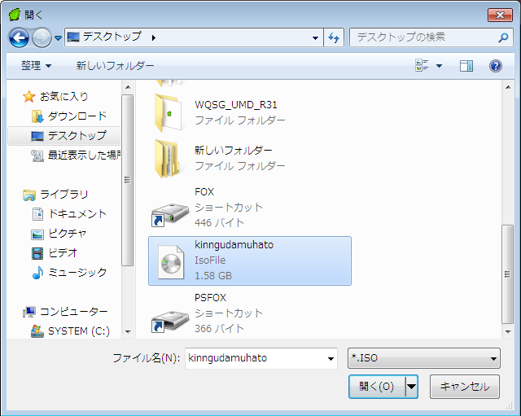Open the split arrow beside 開く(O)
This screenshot has width=521, height=416.
pyautogui.click(x=411, y=387)
